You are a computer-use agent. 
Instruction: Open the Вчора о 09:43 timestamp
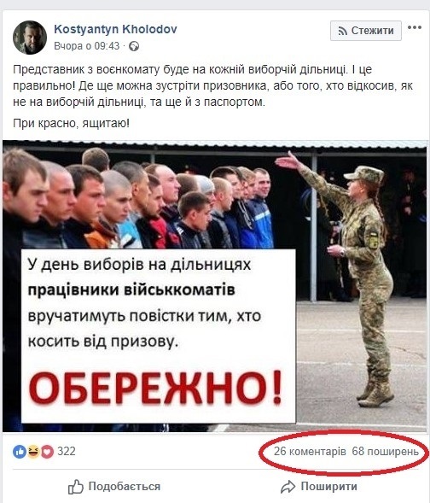tap(86, 46)
